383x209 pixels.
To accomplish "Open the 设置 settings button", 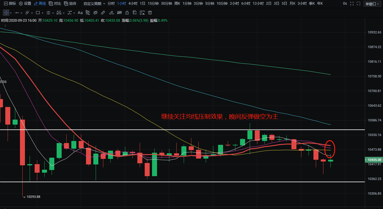I will click(25, 4).
